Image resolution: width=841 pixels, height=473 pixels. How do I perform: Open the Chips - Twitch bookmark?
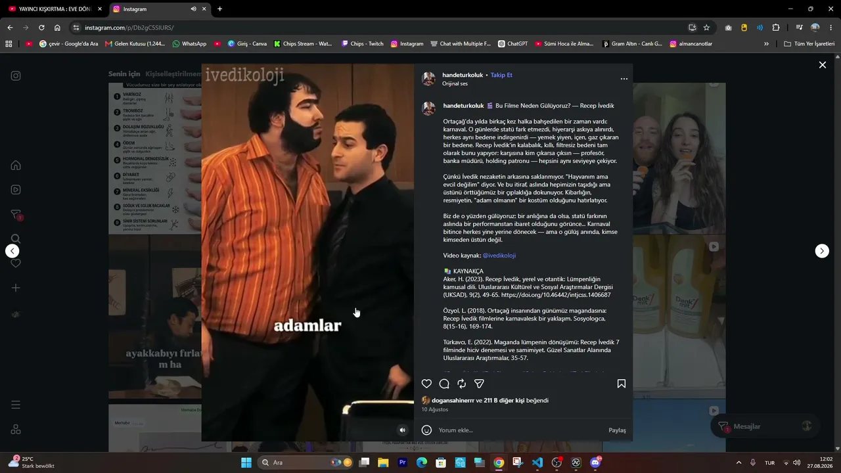[x=362, y=44]
